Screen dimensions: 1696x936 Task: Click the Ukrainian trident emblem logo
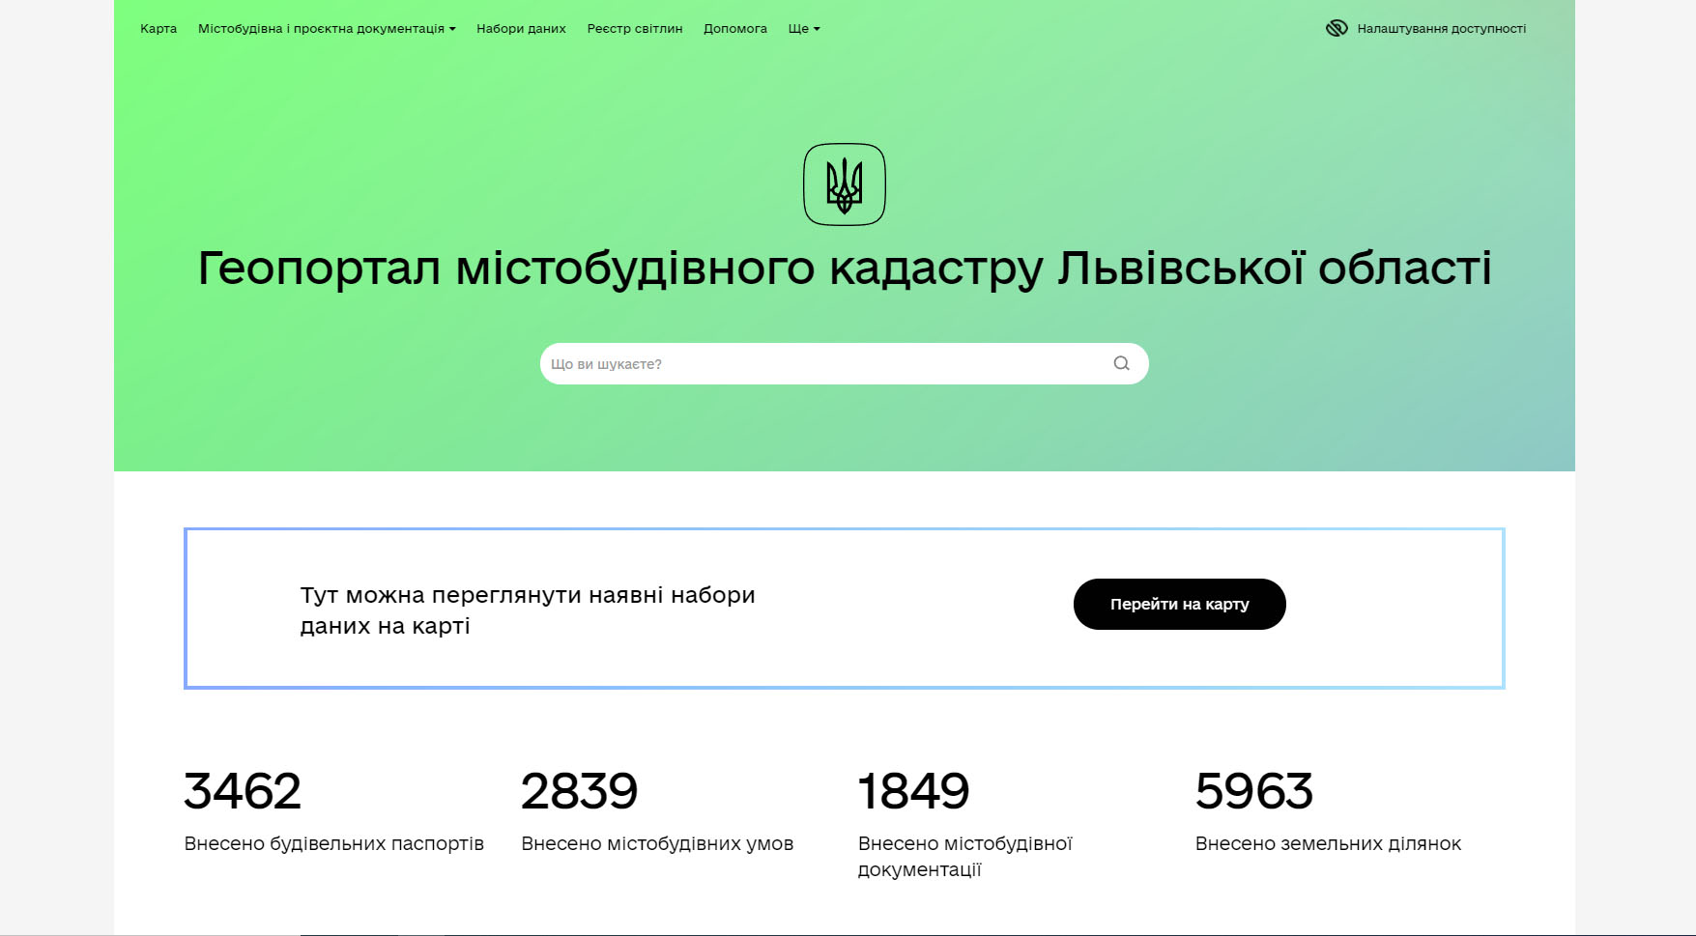pos(845,184)
